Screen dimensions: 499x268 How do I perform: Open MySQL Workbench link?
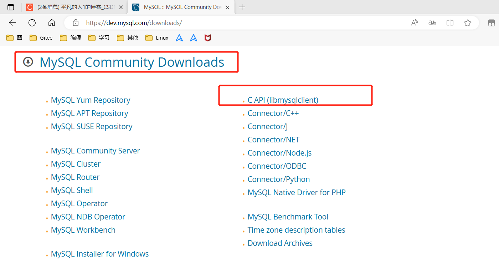coord(83,230)
